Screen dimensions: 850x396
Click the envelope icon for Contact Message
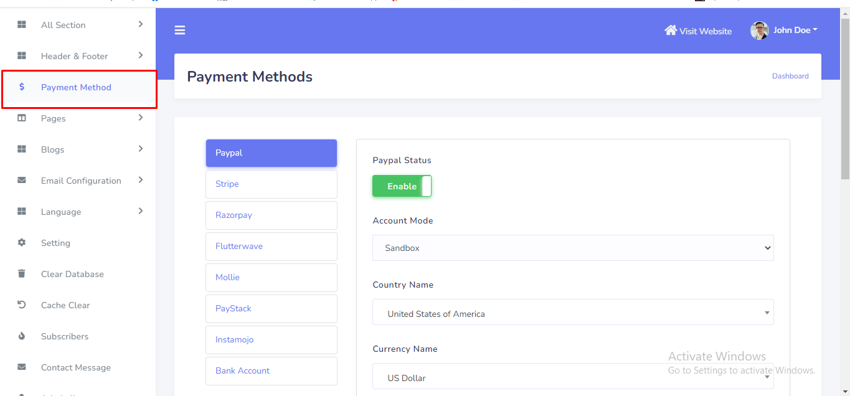22,367
